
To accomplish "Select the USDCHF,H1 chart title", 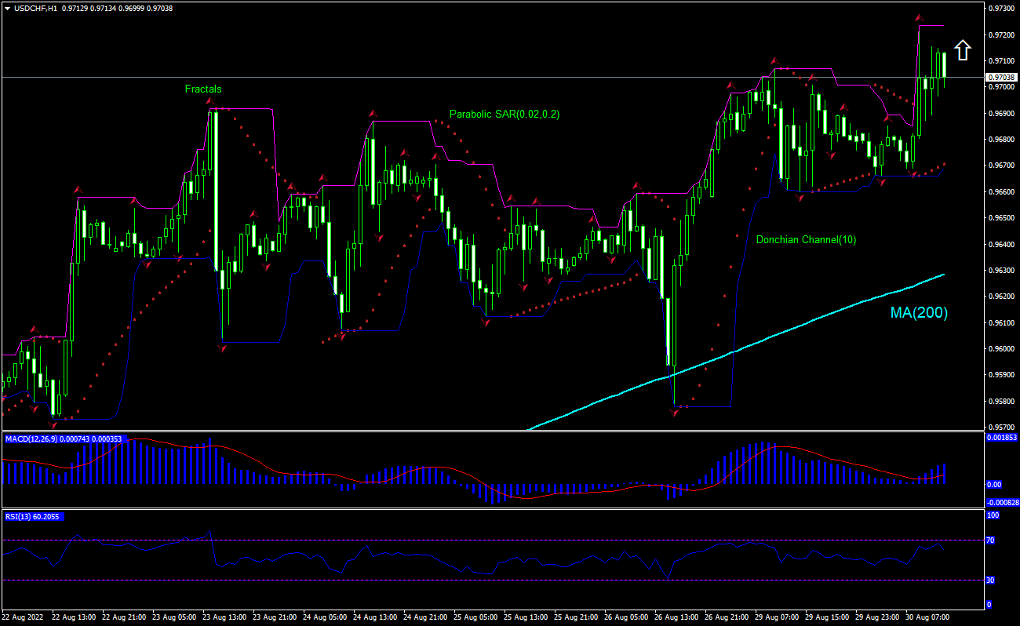I will tap(35, 7).
